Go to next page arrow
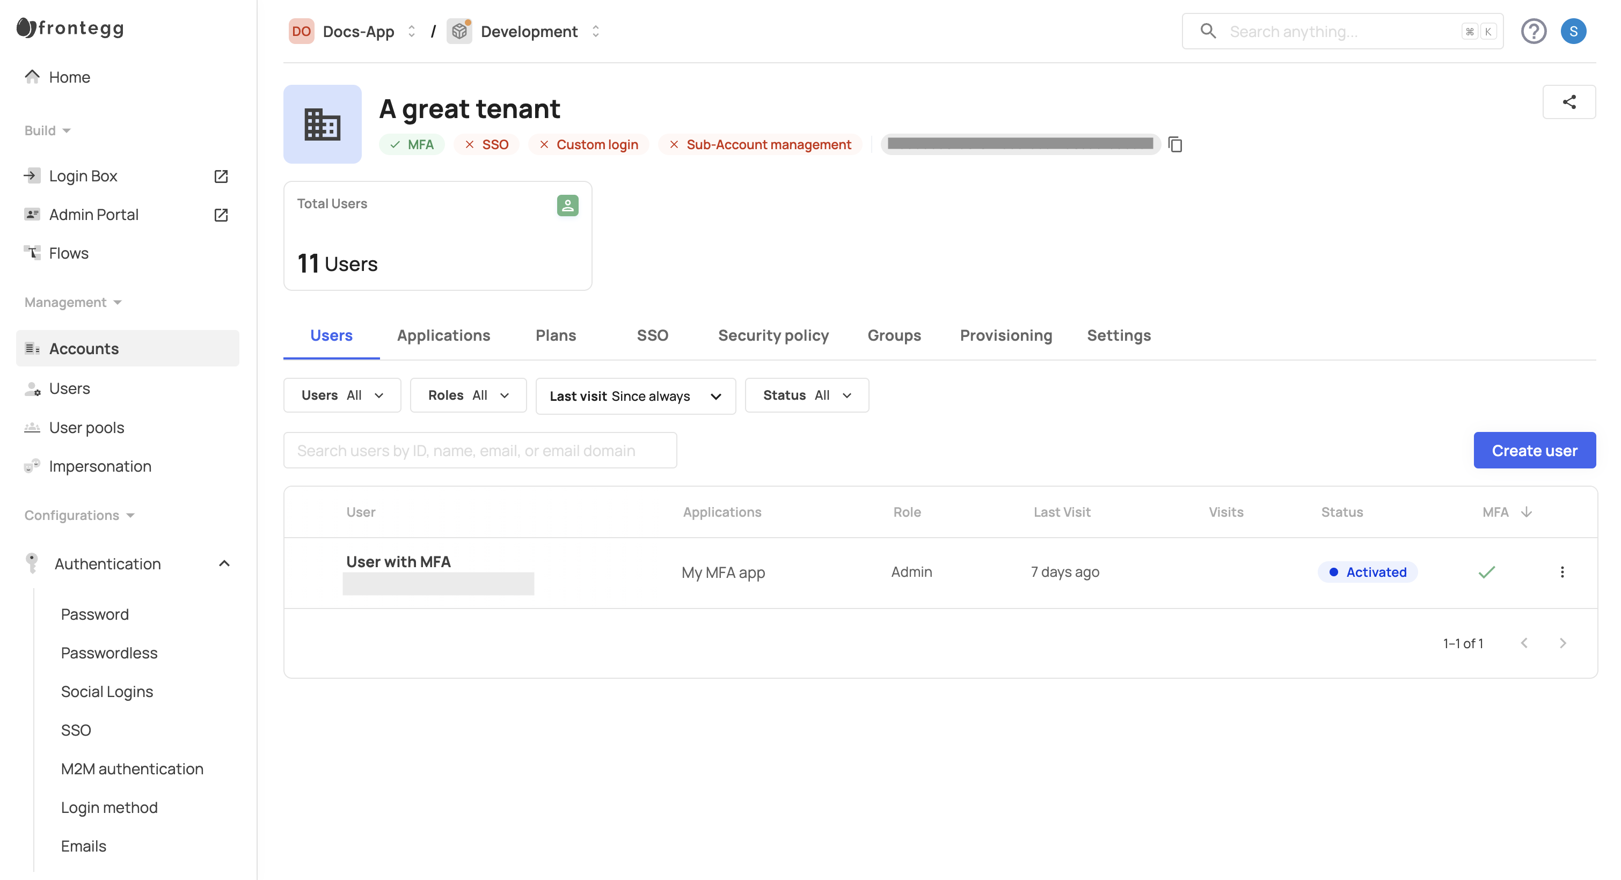 click(1562, 643)
